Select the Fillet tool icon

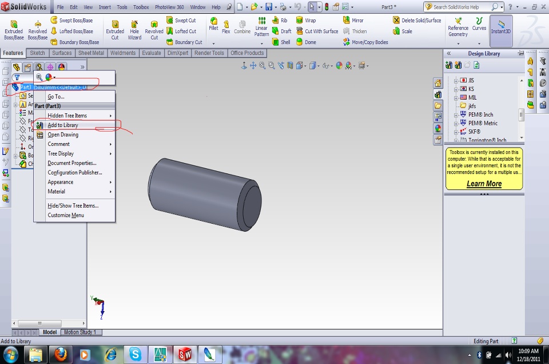coord(213,24)
